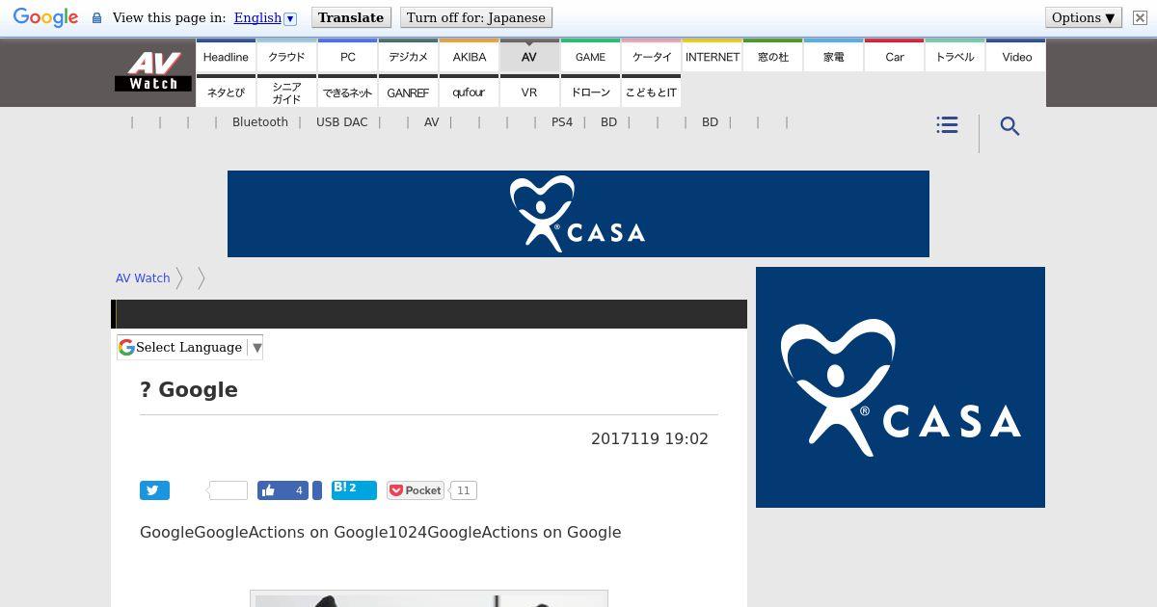This screenshot has width=1157, height=607.
Task: Save the article with the Pocket button
Action: pos(416,490)
